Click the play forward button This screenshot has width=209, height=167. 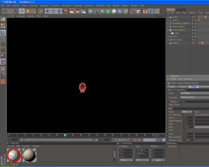click(123, 140)
